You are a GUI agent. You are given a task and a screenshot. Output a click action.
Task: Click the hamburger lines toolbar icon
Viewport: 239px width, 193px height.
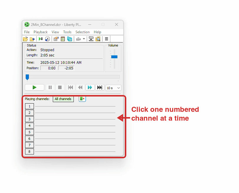[x=107, y=39]
